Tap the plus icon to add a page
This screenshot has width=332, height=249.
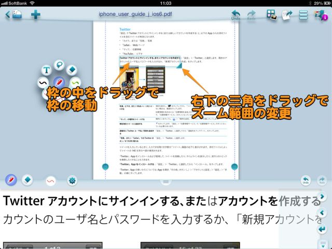[35, 15]
